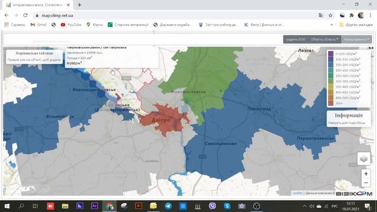Reload the page with the refresh icon
Image resolution: width=377 pixels, height=212 pixels.
click(x=25, y=15)
